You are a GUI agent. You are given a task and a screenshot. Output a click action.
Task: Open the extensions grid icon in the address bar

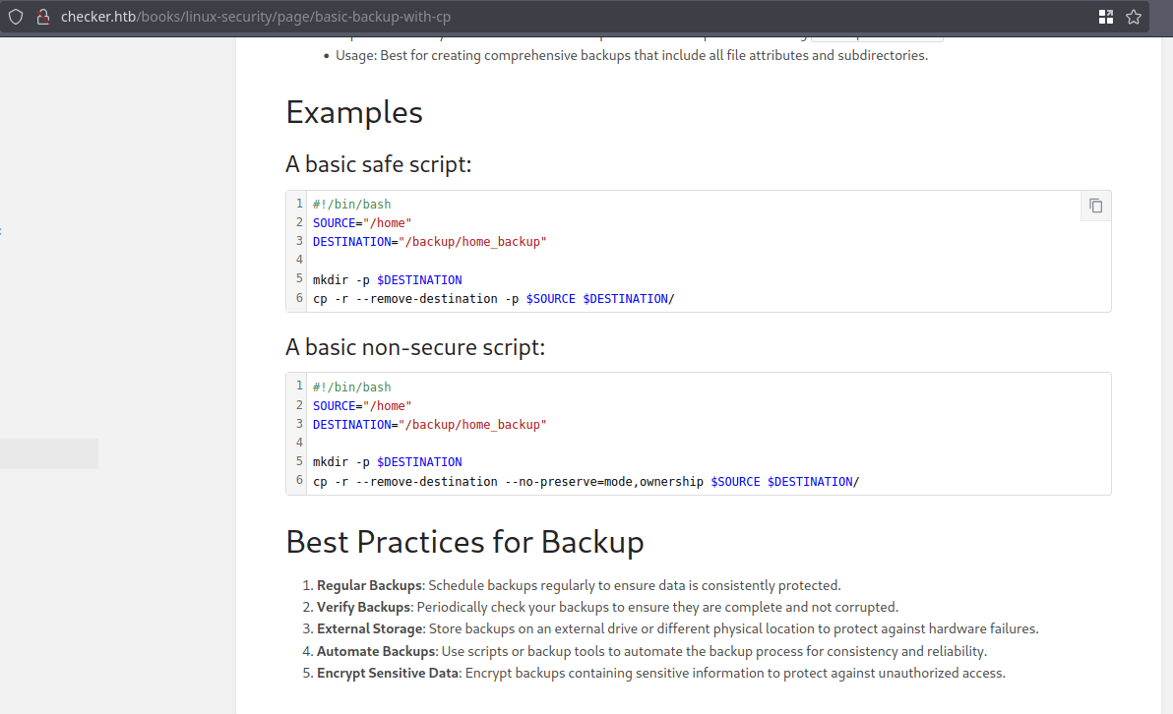click(1106, 17)
